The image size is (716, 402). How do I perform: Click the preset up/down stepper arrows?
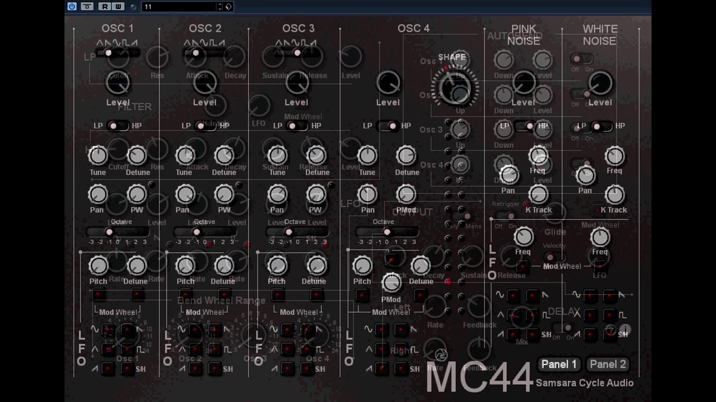tap(220, 7)
